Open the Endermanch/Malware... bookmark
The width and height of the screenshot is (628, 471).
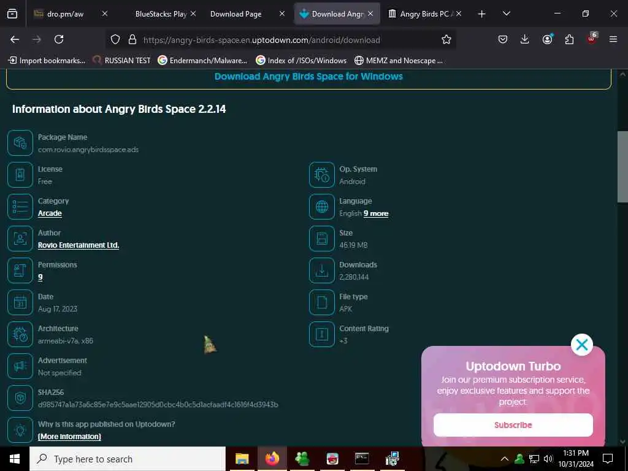tap(202, 61)
